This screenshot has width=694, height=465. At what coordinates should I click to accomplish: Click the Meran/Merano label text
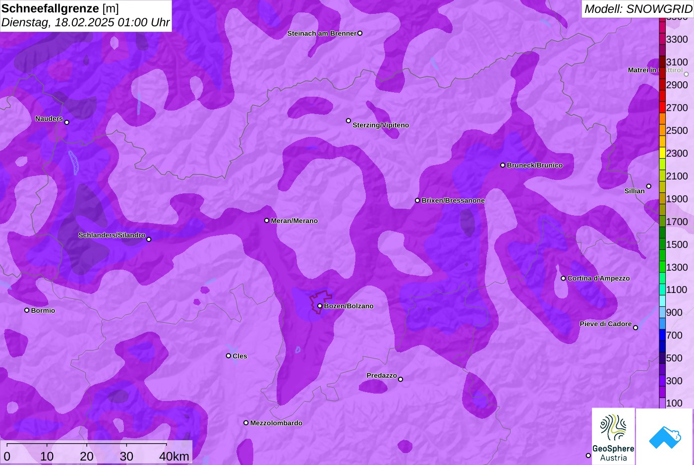point(294,221)
